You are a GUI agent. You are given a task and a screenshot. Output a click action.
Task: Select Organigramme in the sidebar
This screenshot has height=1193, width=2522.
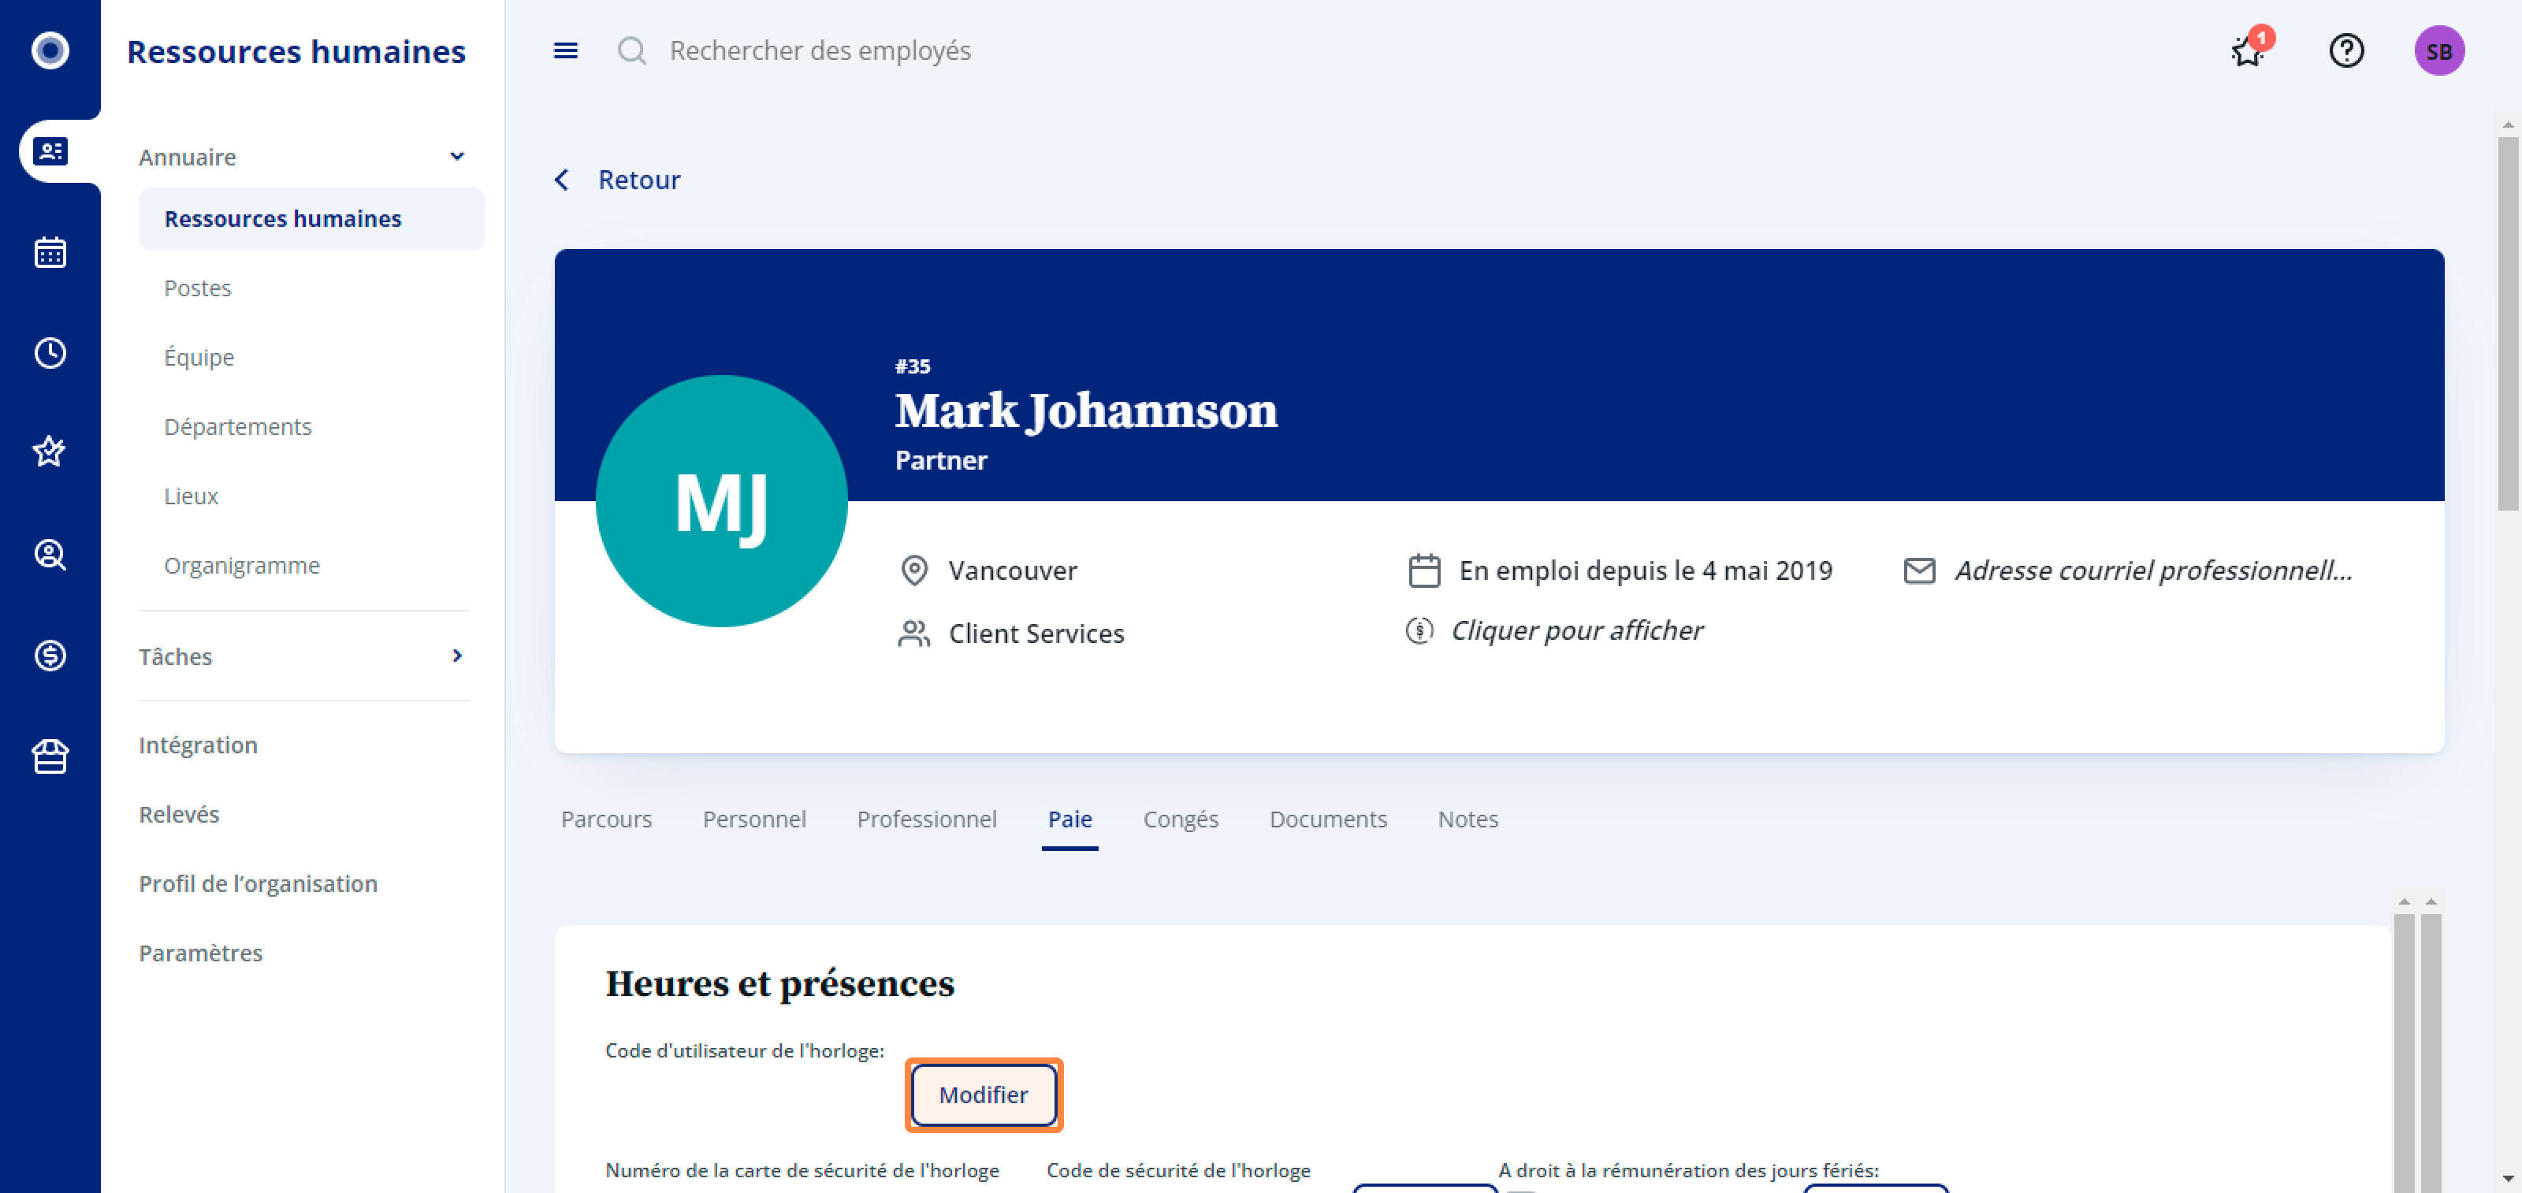[x=242, y=566]
